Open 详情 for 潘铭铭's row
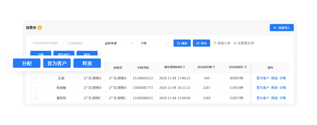Viewport: 317px width, 125px height. [283, 98]
